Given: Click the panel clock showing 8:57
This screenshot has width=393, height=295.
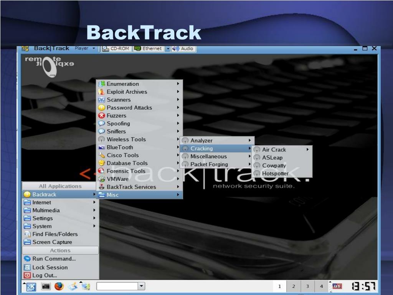Looking at the screenshot, I should (364, 286).
